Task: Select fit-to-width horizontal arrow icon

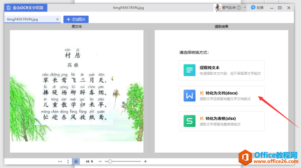Action: [x=60, y=161]
